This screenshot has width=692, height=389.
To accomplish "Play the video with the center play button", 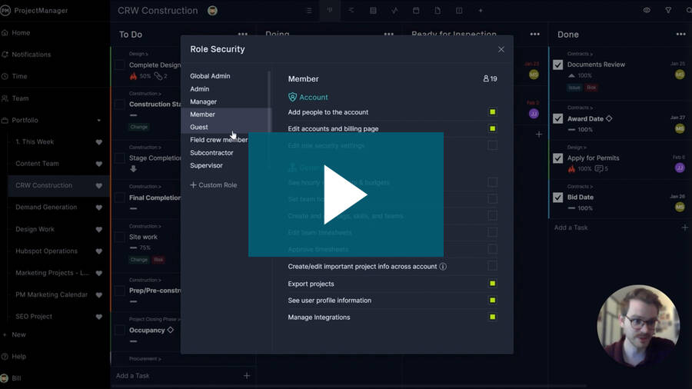I will (x=345, y=194).
